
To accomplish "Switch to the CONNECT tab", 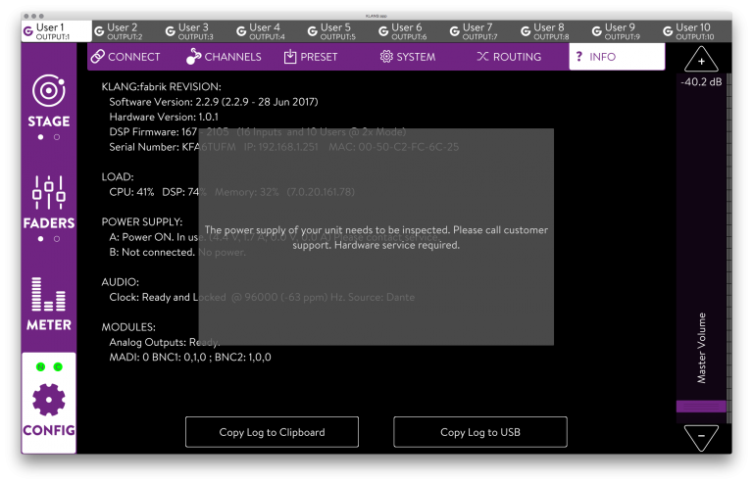I will point(125,57).
